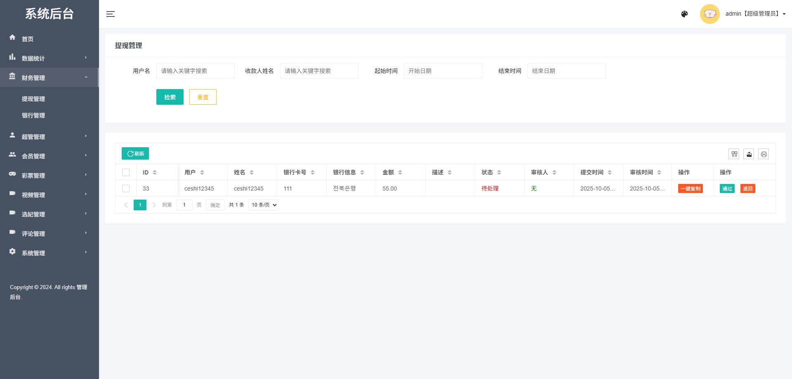Open the 10 条/页 page size dropdown
Image resolution: width=792 pixels, height=379 pixels.
point(263,205)
